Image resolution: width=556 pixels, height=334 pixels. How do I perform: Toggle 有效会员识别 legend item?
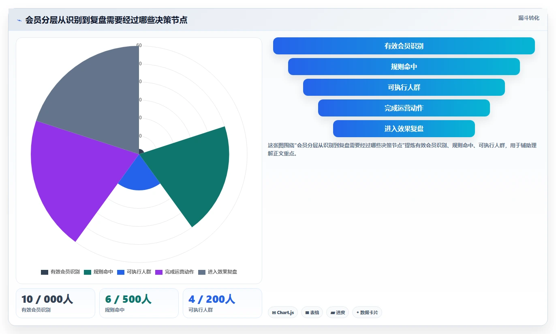(60, 272)
